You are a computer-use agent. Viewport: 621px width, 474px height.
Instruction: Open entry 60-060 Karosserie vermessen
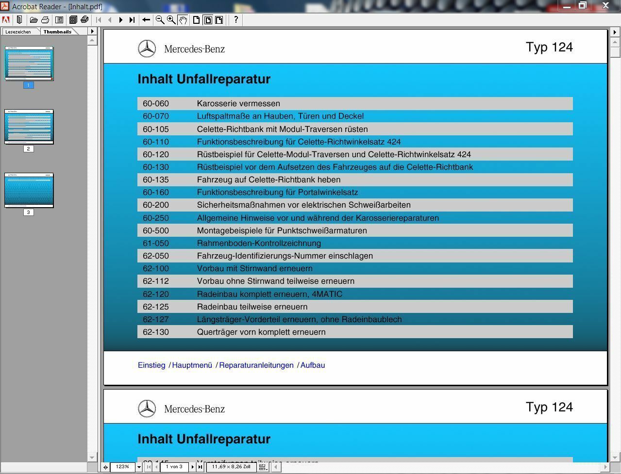point(355,103)
